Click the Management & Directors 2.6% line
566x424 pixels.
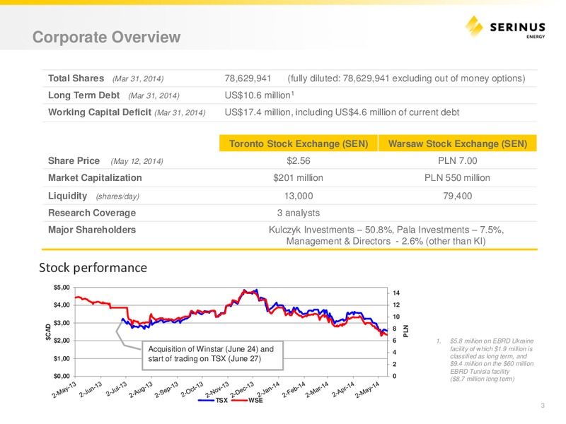click(x=386, y=241)
